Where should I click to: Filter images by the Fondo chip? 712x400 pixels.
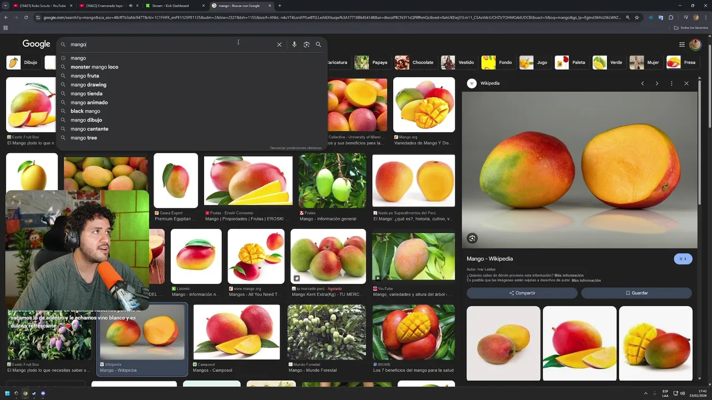497,62
